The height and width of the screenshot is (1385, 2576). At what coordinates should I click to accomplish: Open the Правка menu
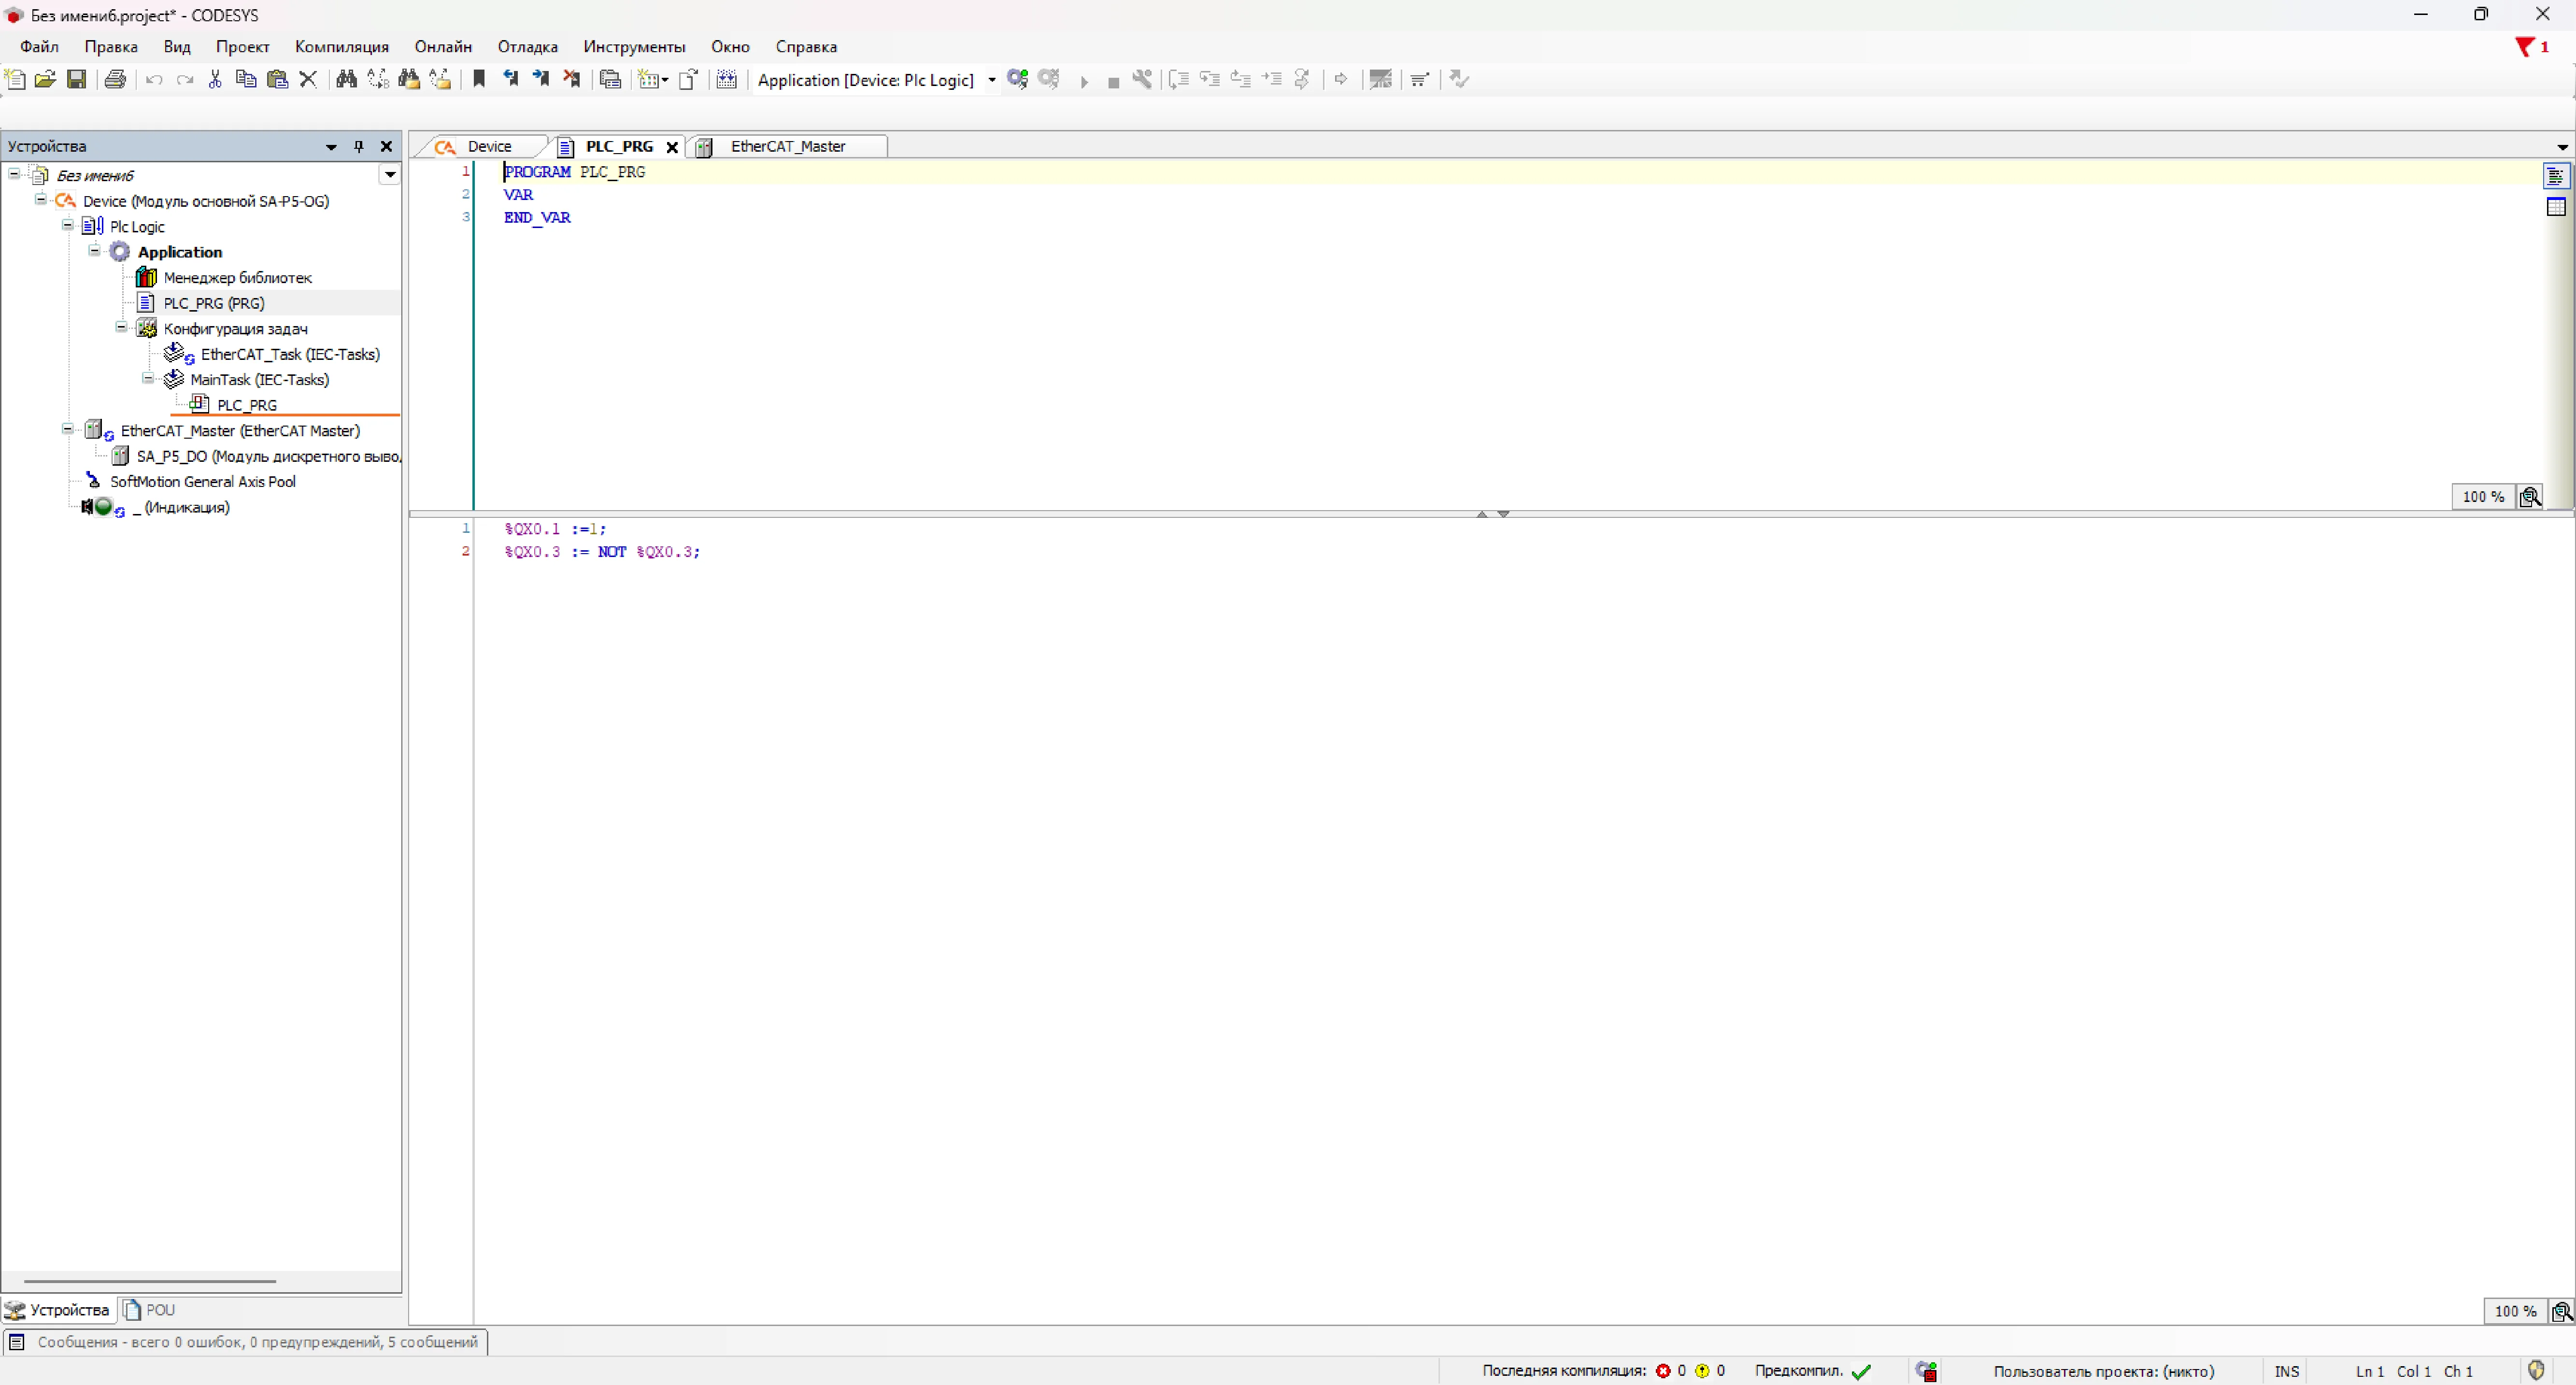(x=111, y=47)
